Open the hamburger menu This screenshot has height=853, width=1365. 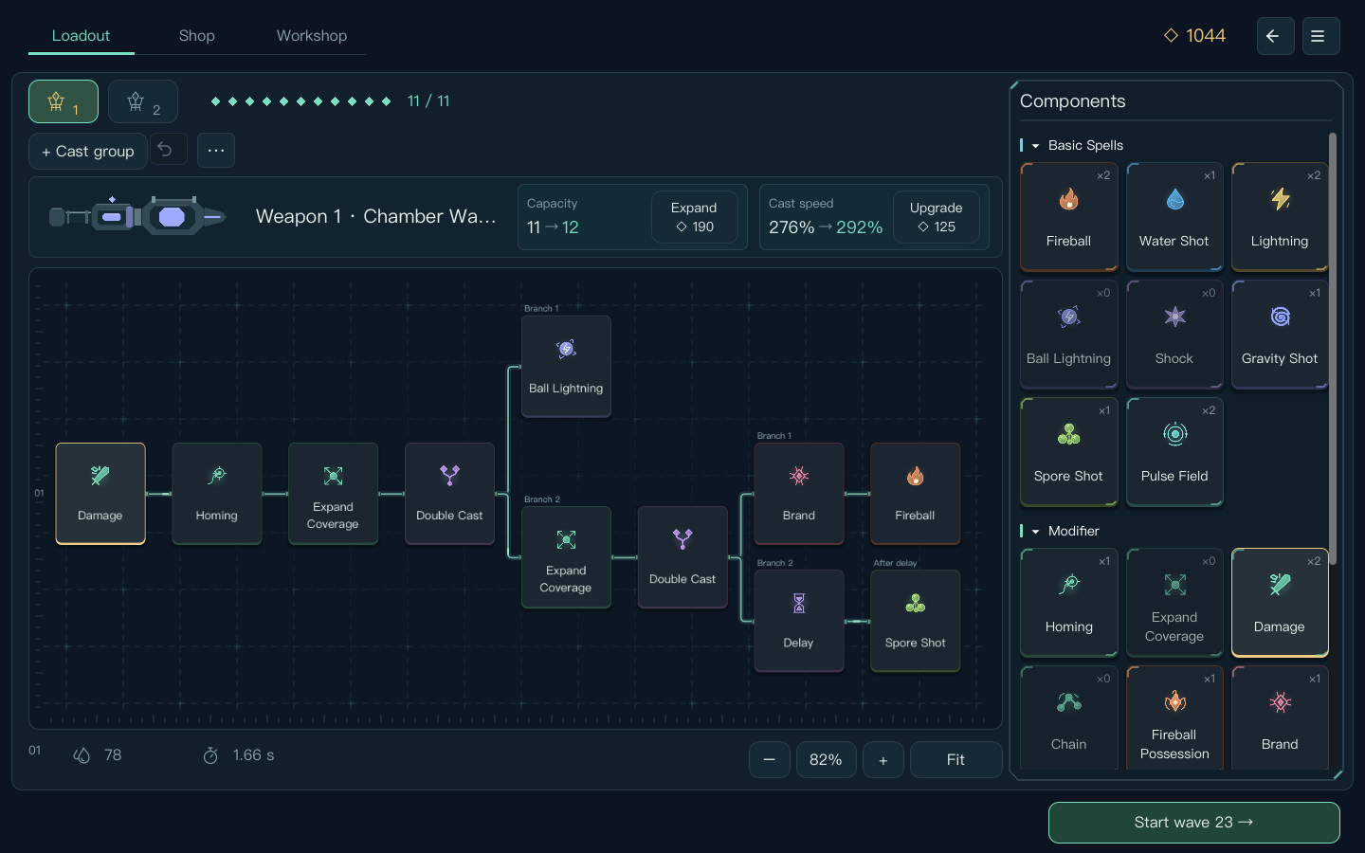coord(1320,36)
